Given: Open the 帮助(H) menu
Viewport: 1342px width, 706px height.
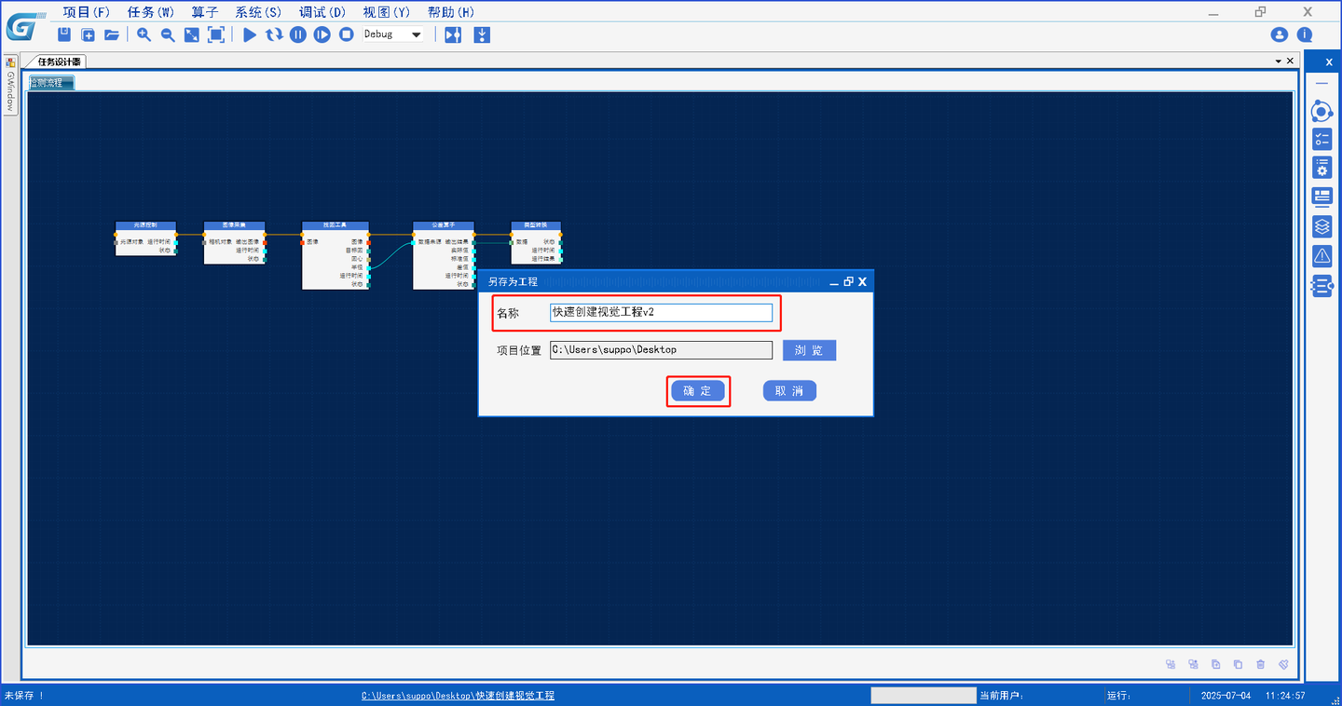Looking at the screenshot, I should [x=451, y=12].
